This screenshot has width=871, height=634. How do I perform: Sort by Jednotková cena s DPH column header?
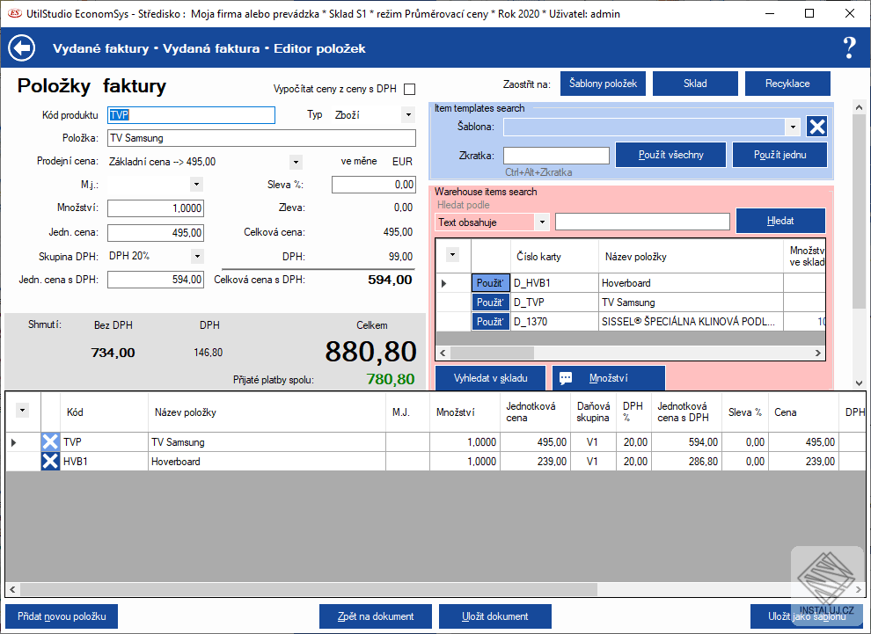click(686, 412)
